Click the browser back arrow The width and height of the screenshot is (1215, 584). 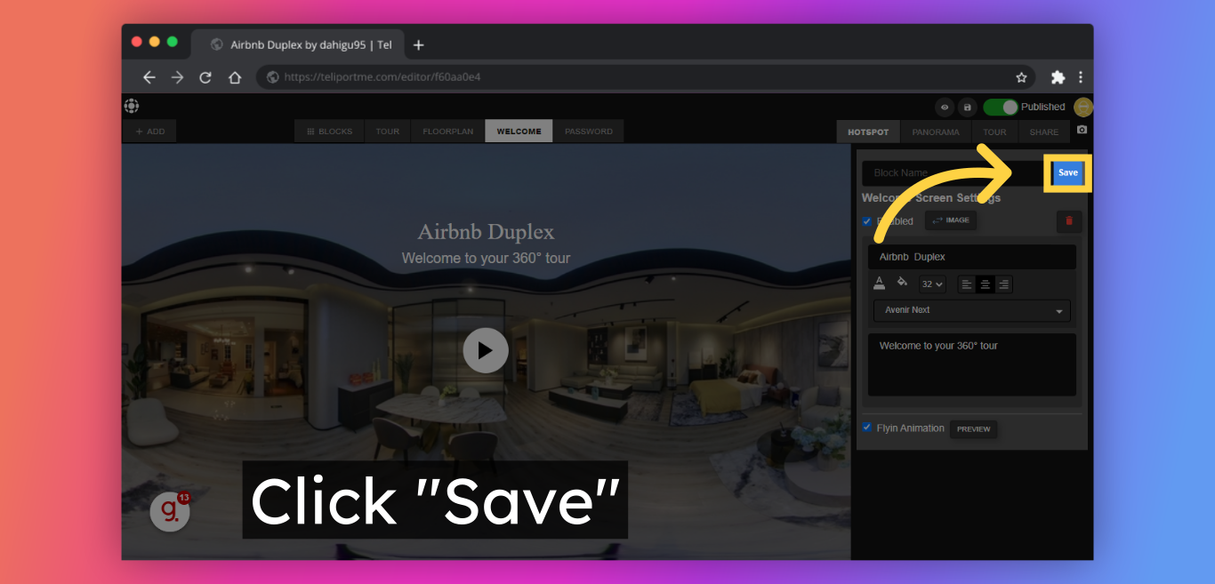point(149,77)
